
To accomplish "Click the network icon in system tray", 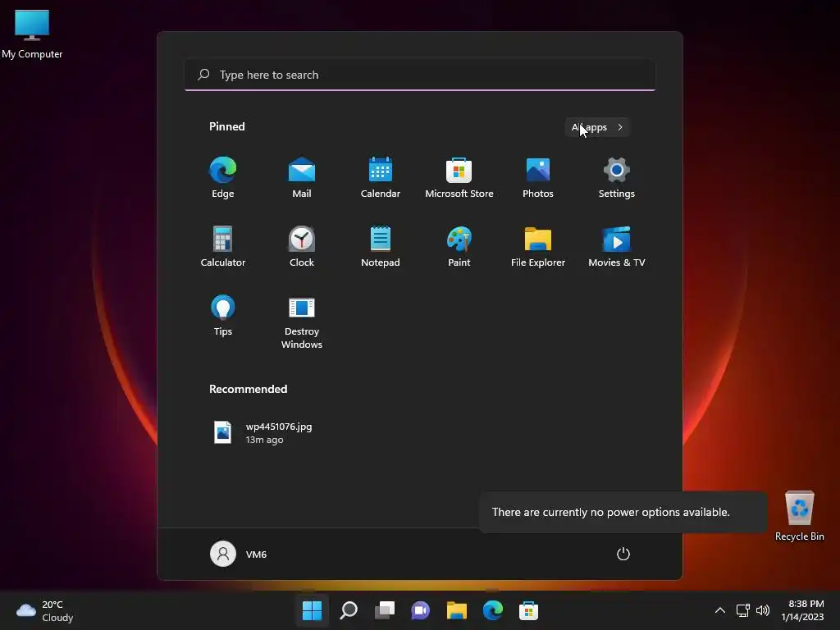I will pyautogui.click(x=743, y=610).
